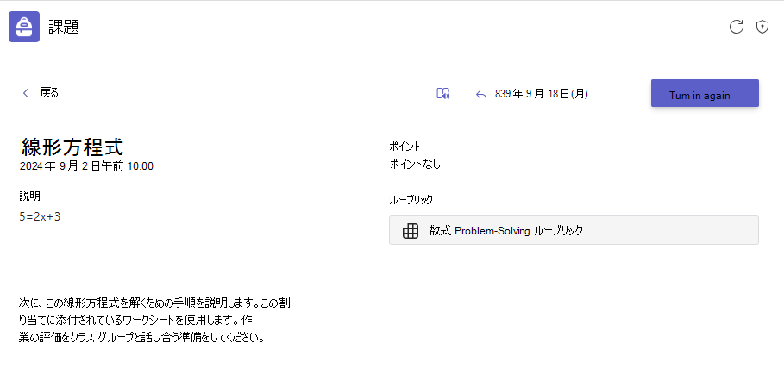Click the equation text 5=2x+3

[40, 216]
